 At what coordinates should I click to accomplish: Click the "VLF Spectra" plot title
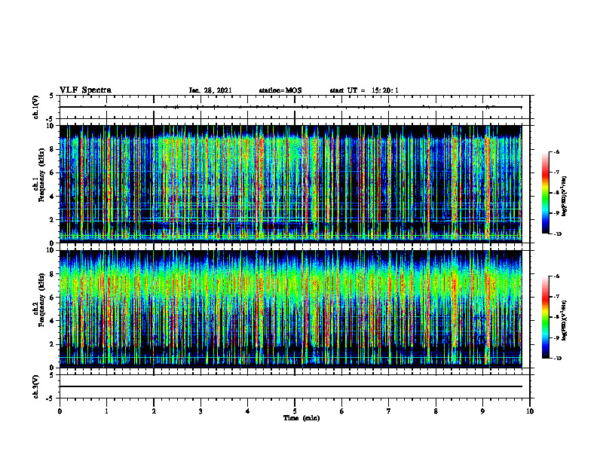pyautogui.click(x=85, y=90)
